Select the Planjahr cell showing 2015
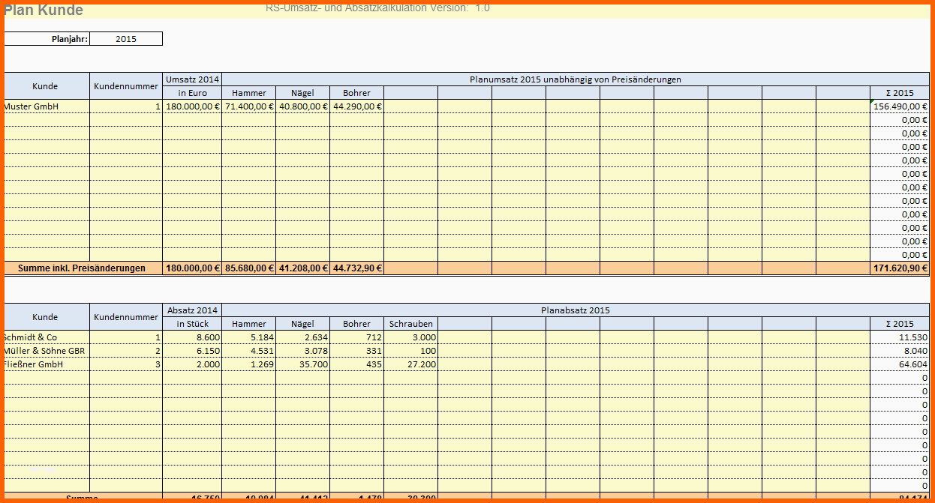Viewport: 935px width, 503px height. 126,39
